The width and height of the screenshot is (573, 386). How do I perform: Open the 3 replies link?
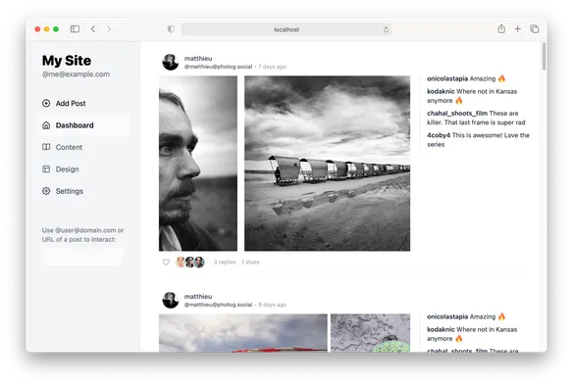pos(225,262)
